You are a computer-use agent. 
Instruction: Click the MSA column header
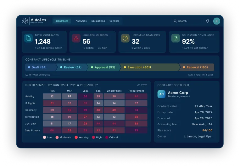(x=70, y=91)
